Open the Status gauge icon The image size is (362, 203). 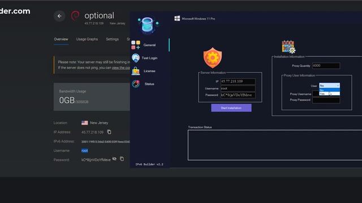pos(136,84)
